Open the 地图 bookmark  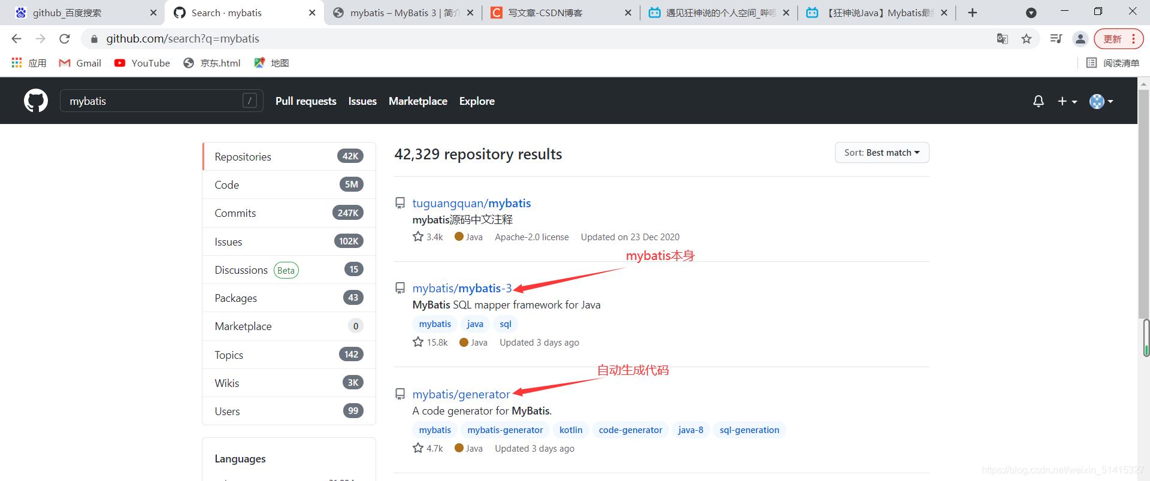pyautogui.click(x=271, y=63)
